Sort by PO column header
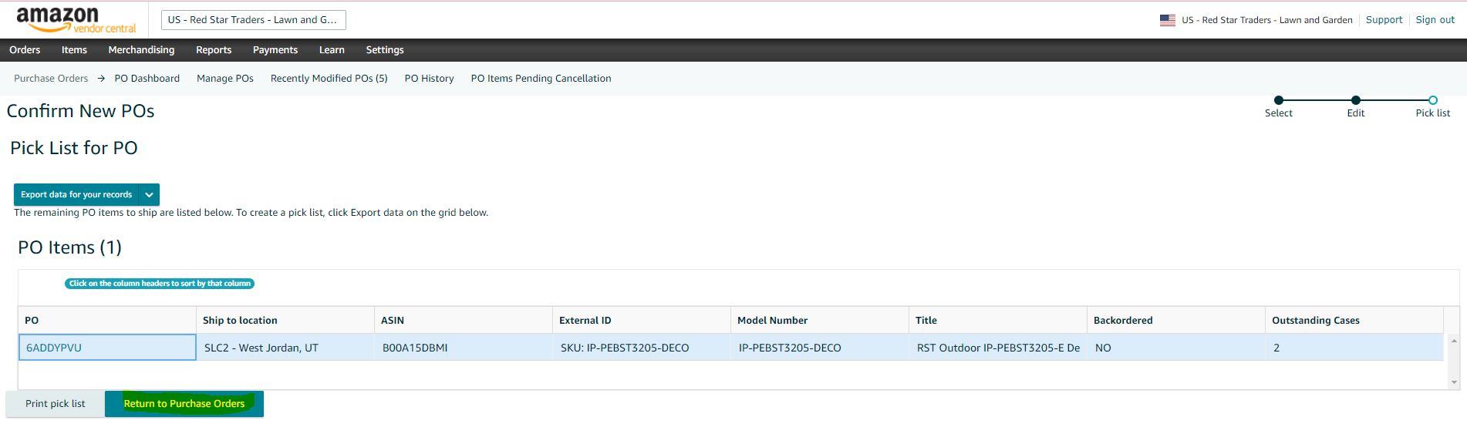This screenshot has height=444, width=1467. pos(107,321)
